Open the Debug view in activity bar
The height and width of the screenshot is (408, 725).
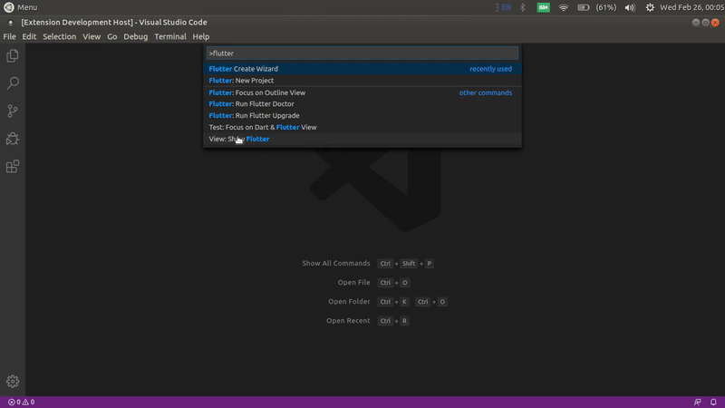point(13,139)
